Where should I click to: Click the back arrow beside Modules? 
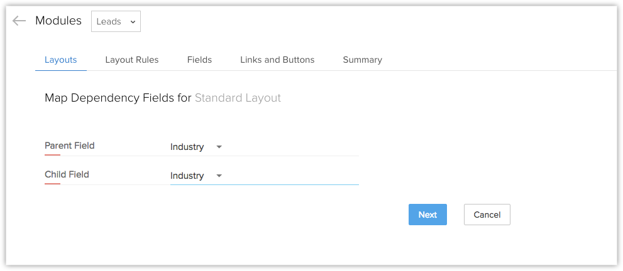point(19,21)
